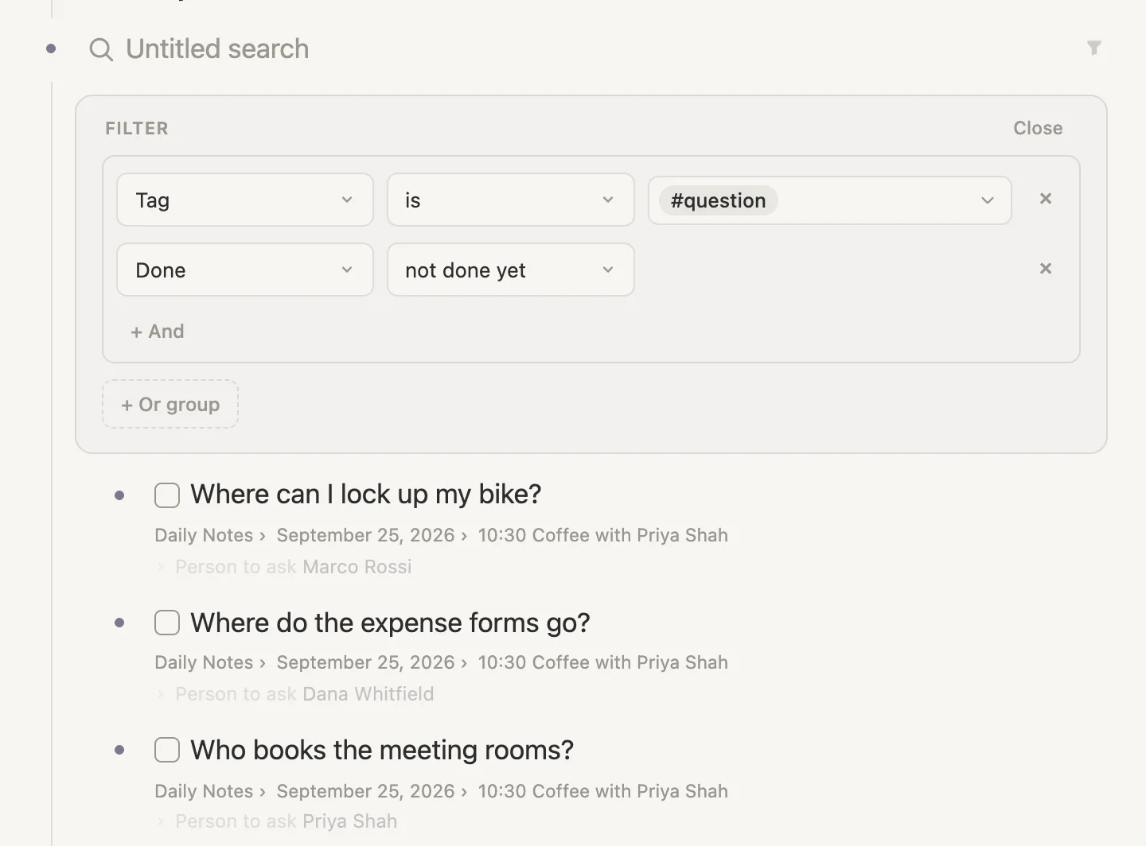
Task: Click the Priya Shah person-to-ask value
Action: [350, 821]
